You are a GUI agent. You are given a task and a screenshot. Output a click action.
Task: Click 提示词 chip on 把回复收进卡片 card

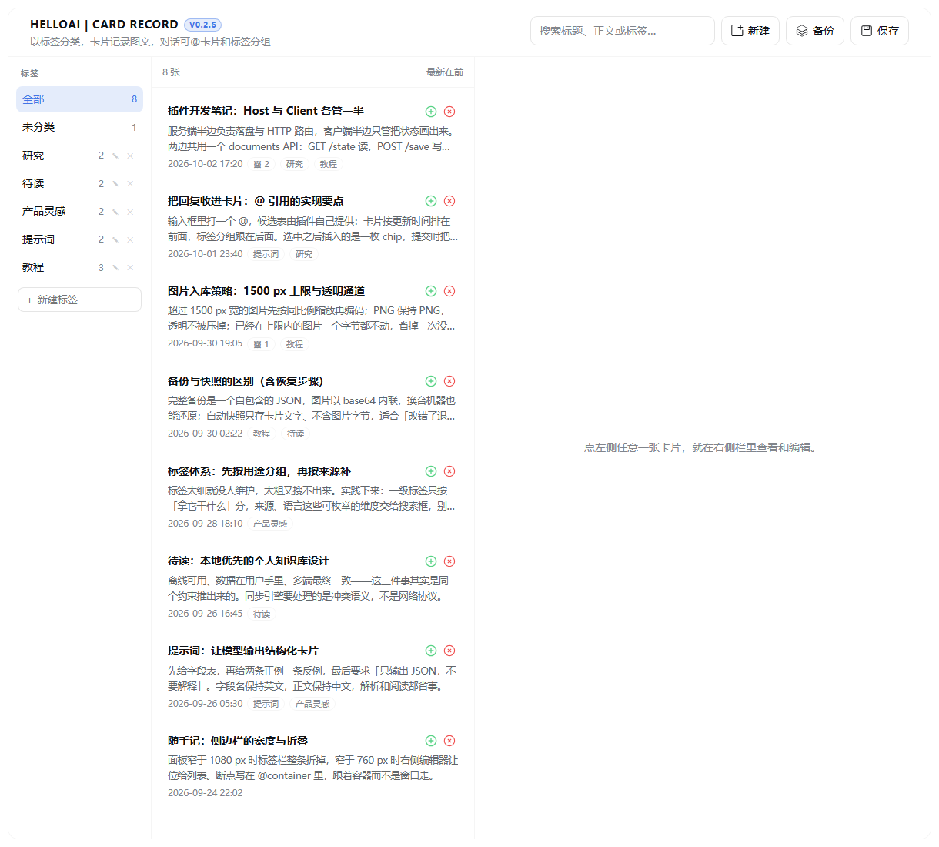266,254
